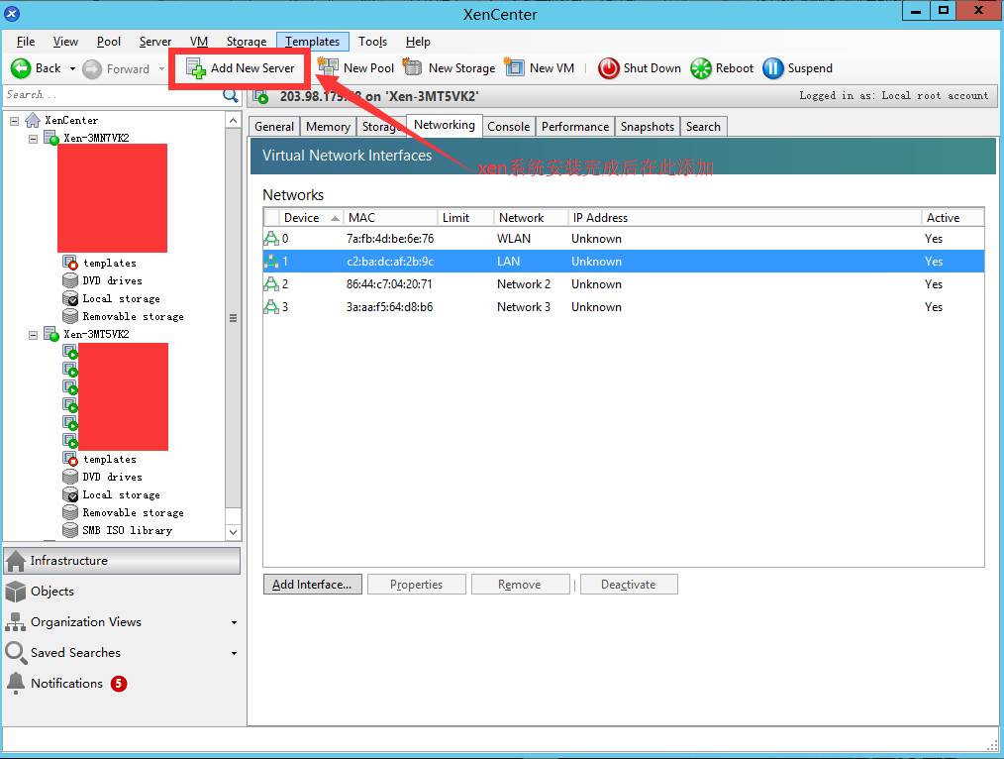Click the New Storage toolbar icon
The height and width of the screenshot is (759, 1004).
pyautogui.click(x=412, y=66)
